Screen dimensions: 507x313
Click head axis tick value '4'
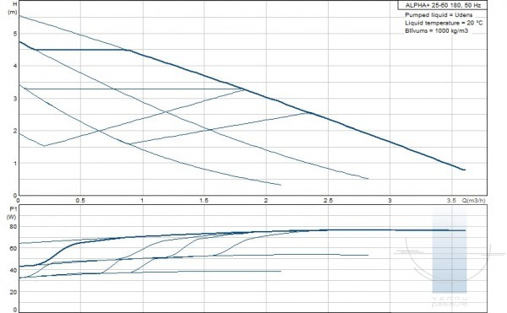point(15,66)
